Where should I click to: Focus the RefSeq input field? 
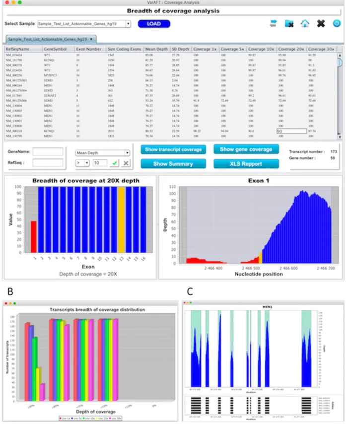[48, 162]
